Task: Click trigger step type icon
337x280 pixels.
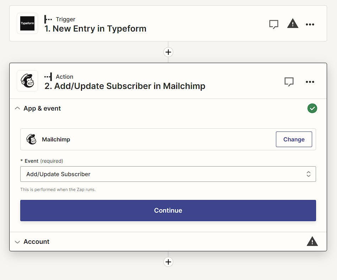Action: tap(48, 19)
